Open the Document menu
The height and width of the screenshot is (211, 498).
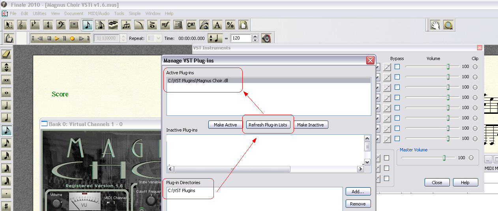(x=74, y=13)
